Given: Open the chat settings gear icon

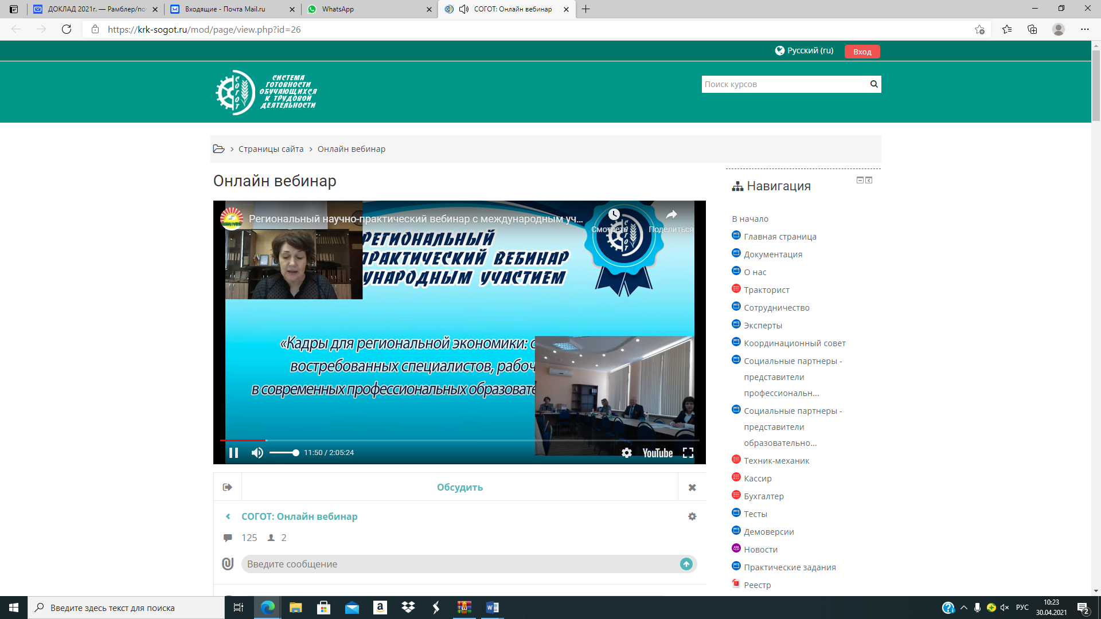Looking at the screenshot, I should 692,516.
